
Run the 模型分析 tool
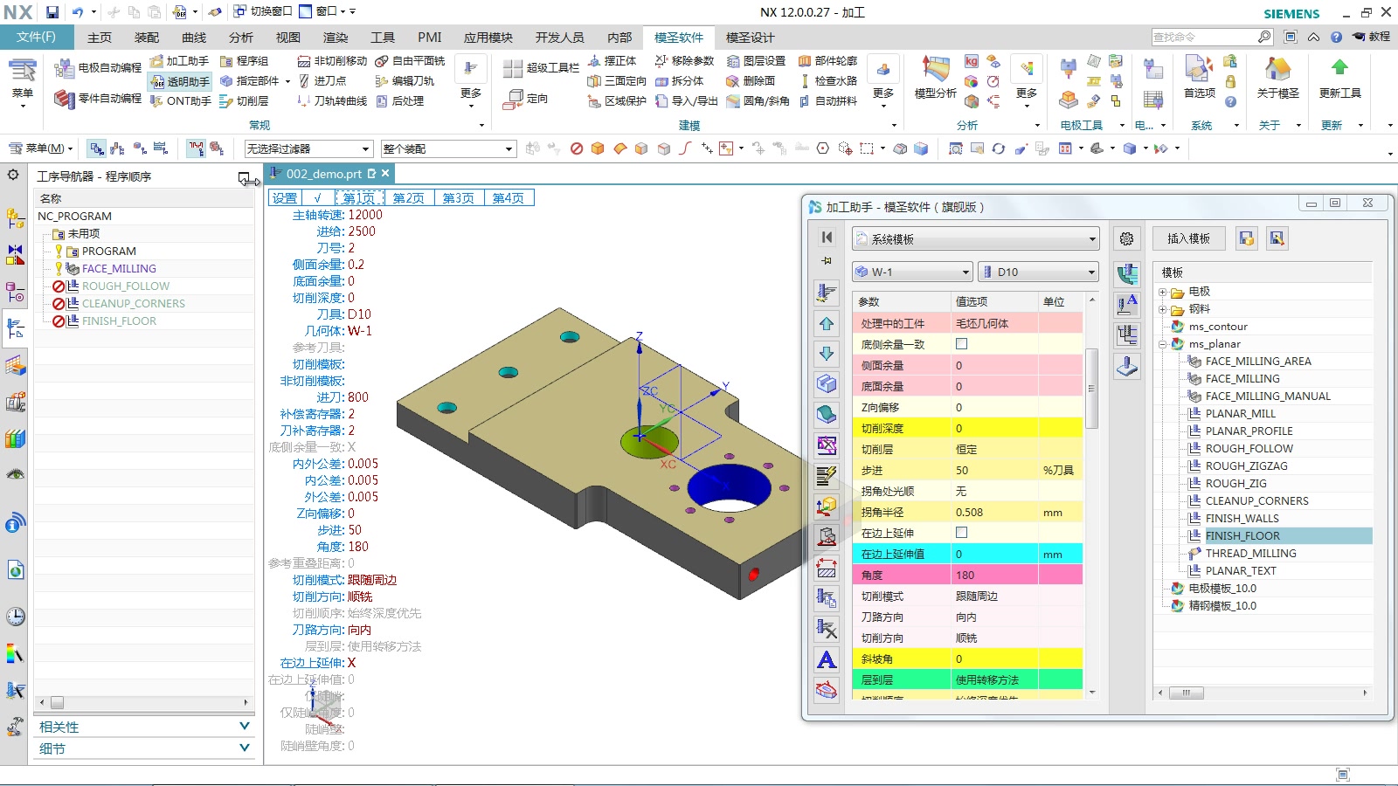[935, 78]
